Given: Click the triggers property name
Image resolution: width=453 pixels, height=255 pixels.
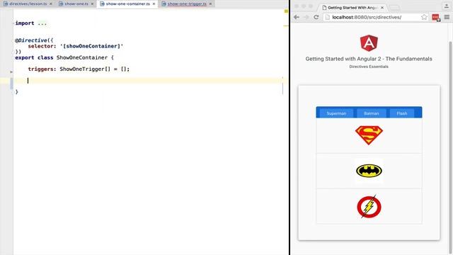Looking at the screenshot, I should point(41,69).
